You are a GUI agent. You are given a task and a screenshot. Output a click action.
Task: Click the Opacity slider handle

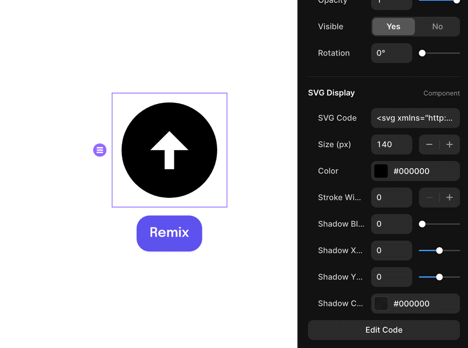point(456,1)
